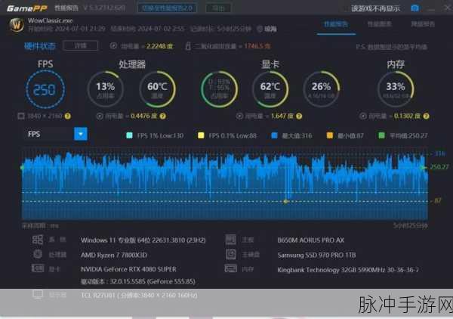Viewport: 453px width, 319px height.
Task: Click the monitor icon beside 3840 × 2160
Action: 21,116
